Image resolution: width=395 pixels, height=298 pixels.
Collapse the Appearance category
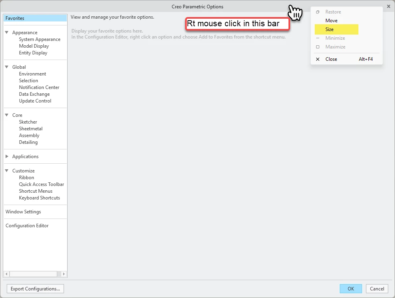click(7, 33)
